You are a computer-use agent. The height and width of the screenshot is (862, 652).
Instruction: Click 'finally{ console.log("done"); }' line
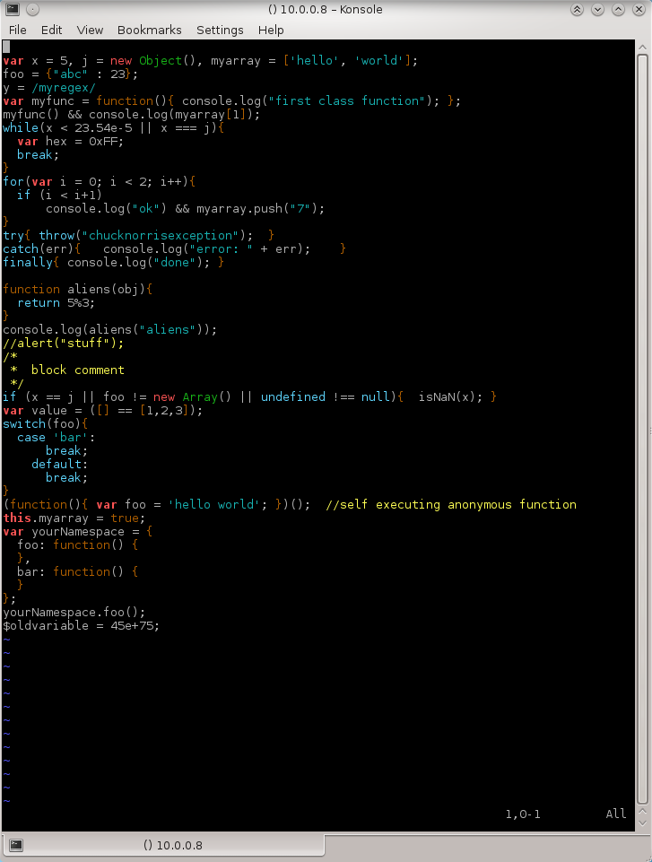(113, 262)
